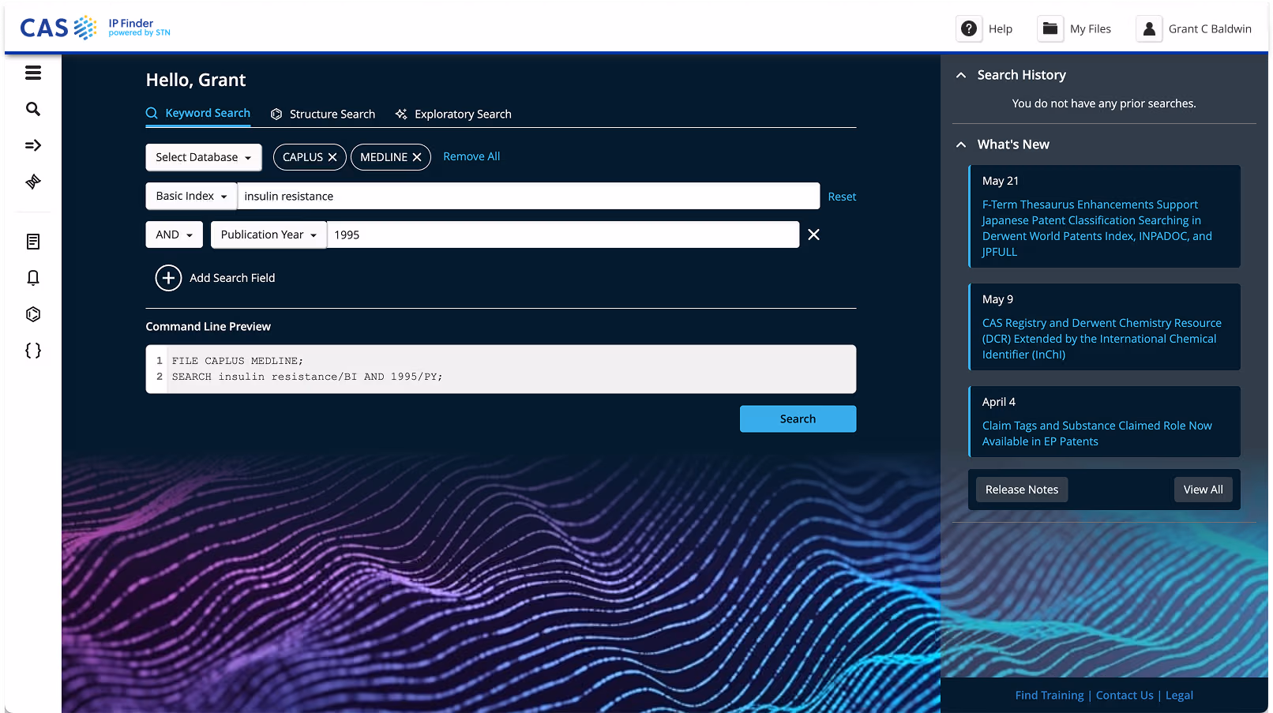Click the insulin resistance search input
The image size is (1273, 713).
pos(529,196)
